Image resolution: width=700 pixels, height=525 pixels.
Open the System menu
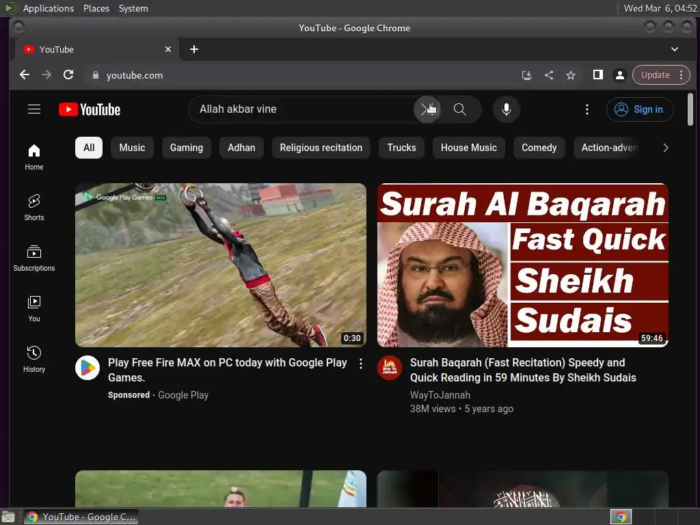[x=133, y=8]
